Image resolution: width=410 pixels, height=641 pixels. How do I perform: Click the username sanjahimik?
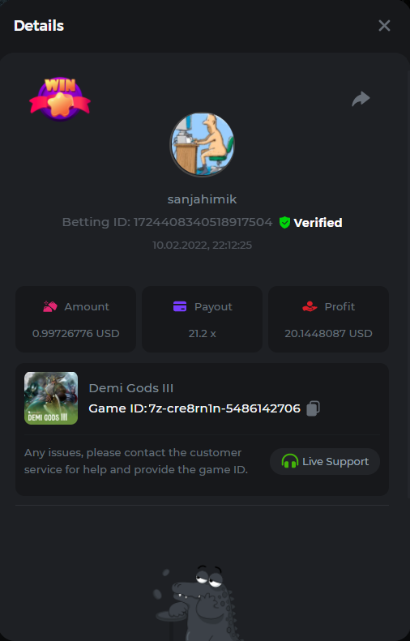tap(202, 199)
